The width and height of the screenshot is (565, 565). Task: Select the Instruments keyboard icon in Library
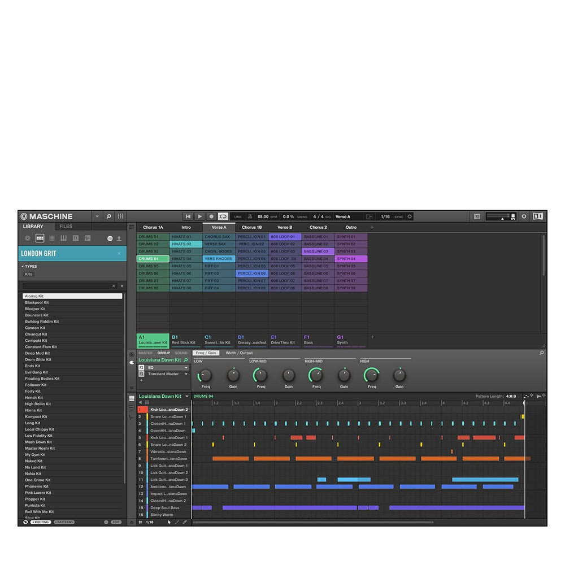coord(64,238)
